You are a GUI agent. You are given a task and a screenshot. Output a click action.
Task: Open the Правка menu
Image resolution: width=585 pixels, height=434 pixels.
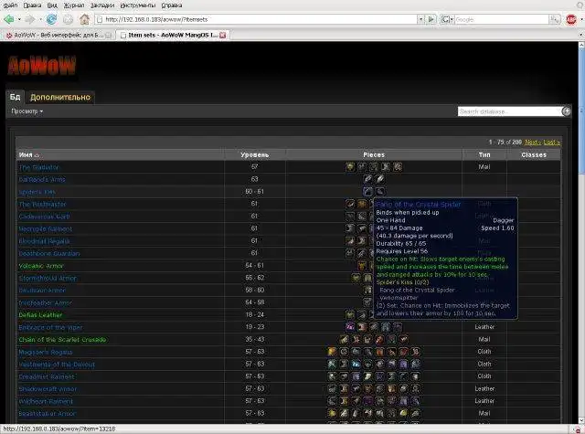[x=32, y=5]
